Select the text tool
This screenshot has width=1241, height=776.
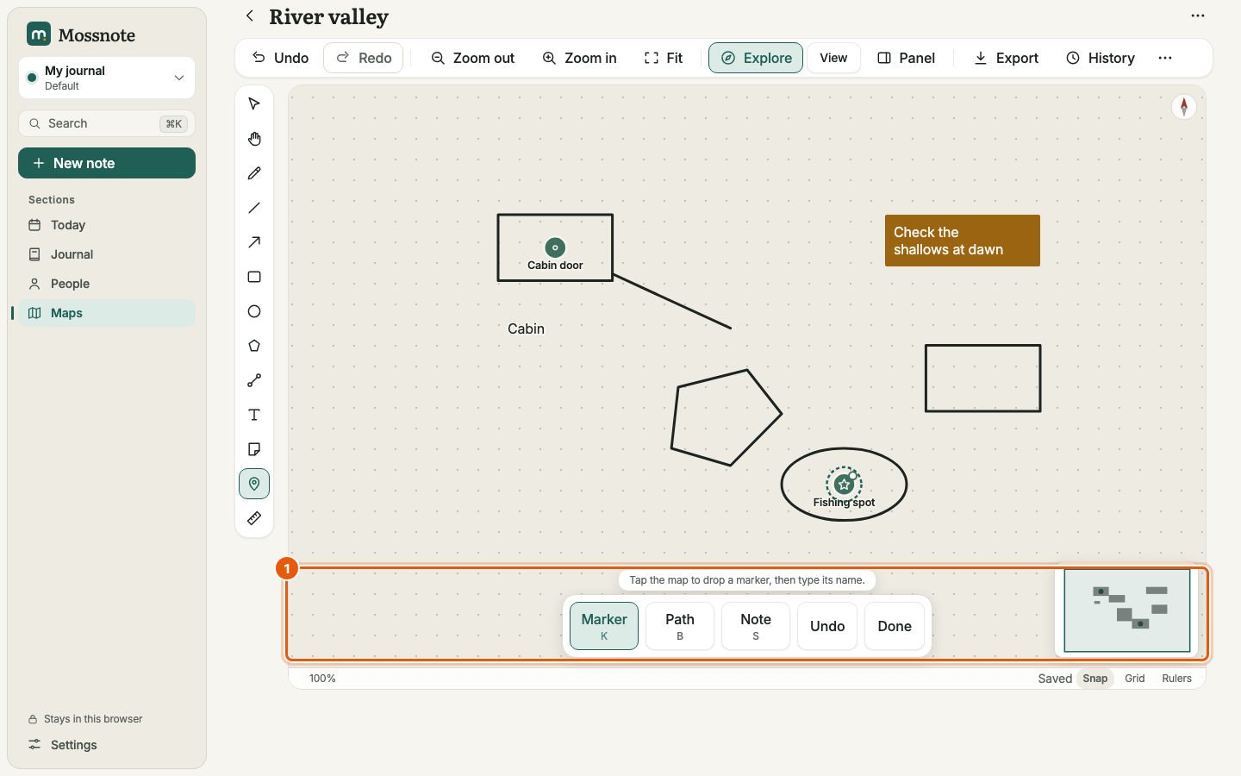[254, 415]
